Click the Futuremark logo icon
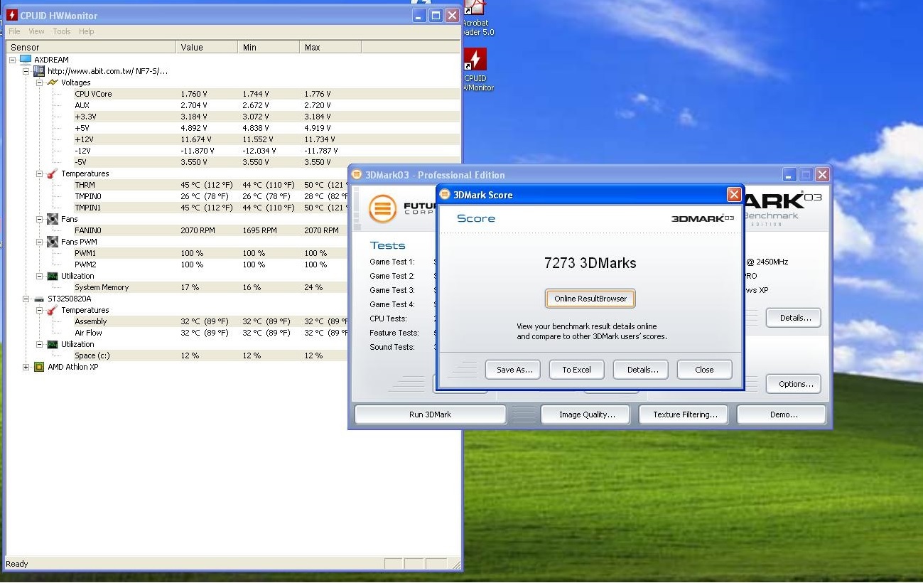Viewport: 923px width, 583px height. (x=382, y=209)
